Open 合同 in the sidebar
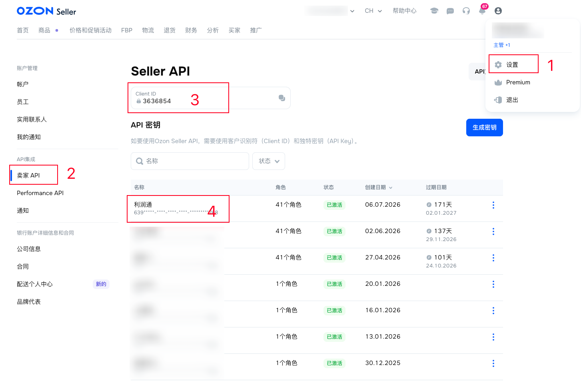581x389 pixels. coord(23,267)
